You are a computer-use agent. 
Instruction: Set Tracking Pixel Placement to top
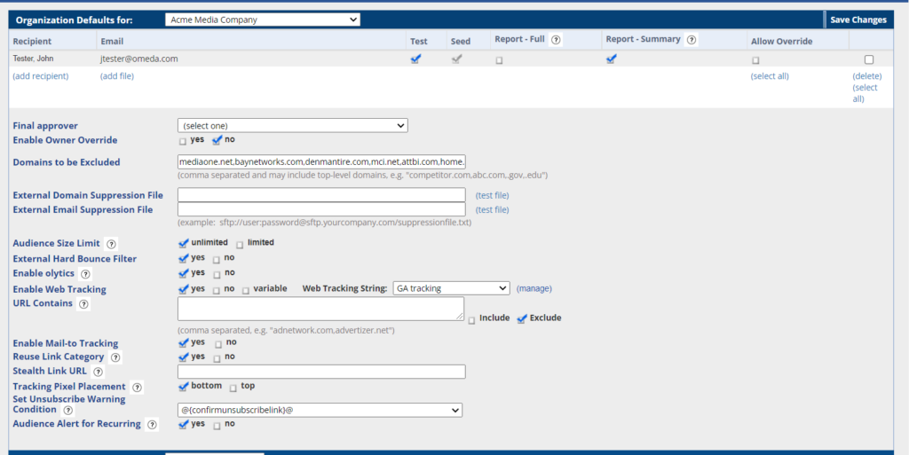(233, 388)
